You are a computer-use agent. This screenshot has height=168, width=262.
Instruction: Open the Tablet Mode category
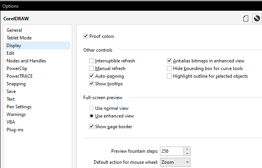tap(38, 38)
